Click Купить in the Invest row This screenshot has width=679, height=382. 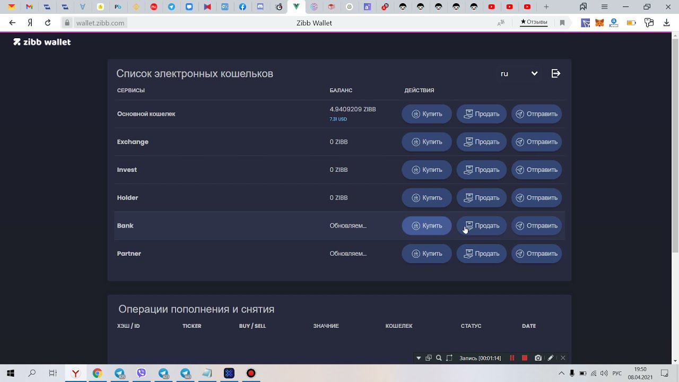(x=426, y=170)
